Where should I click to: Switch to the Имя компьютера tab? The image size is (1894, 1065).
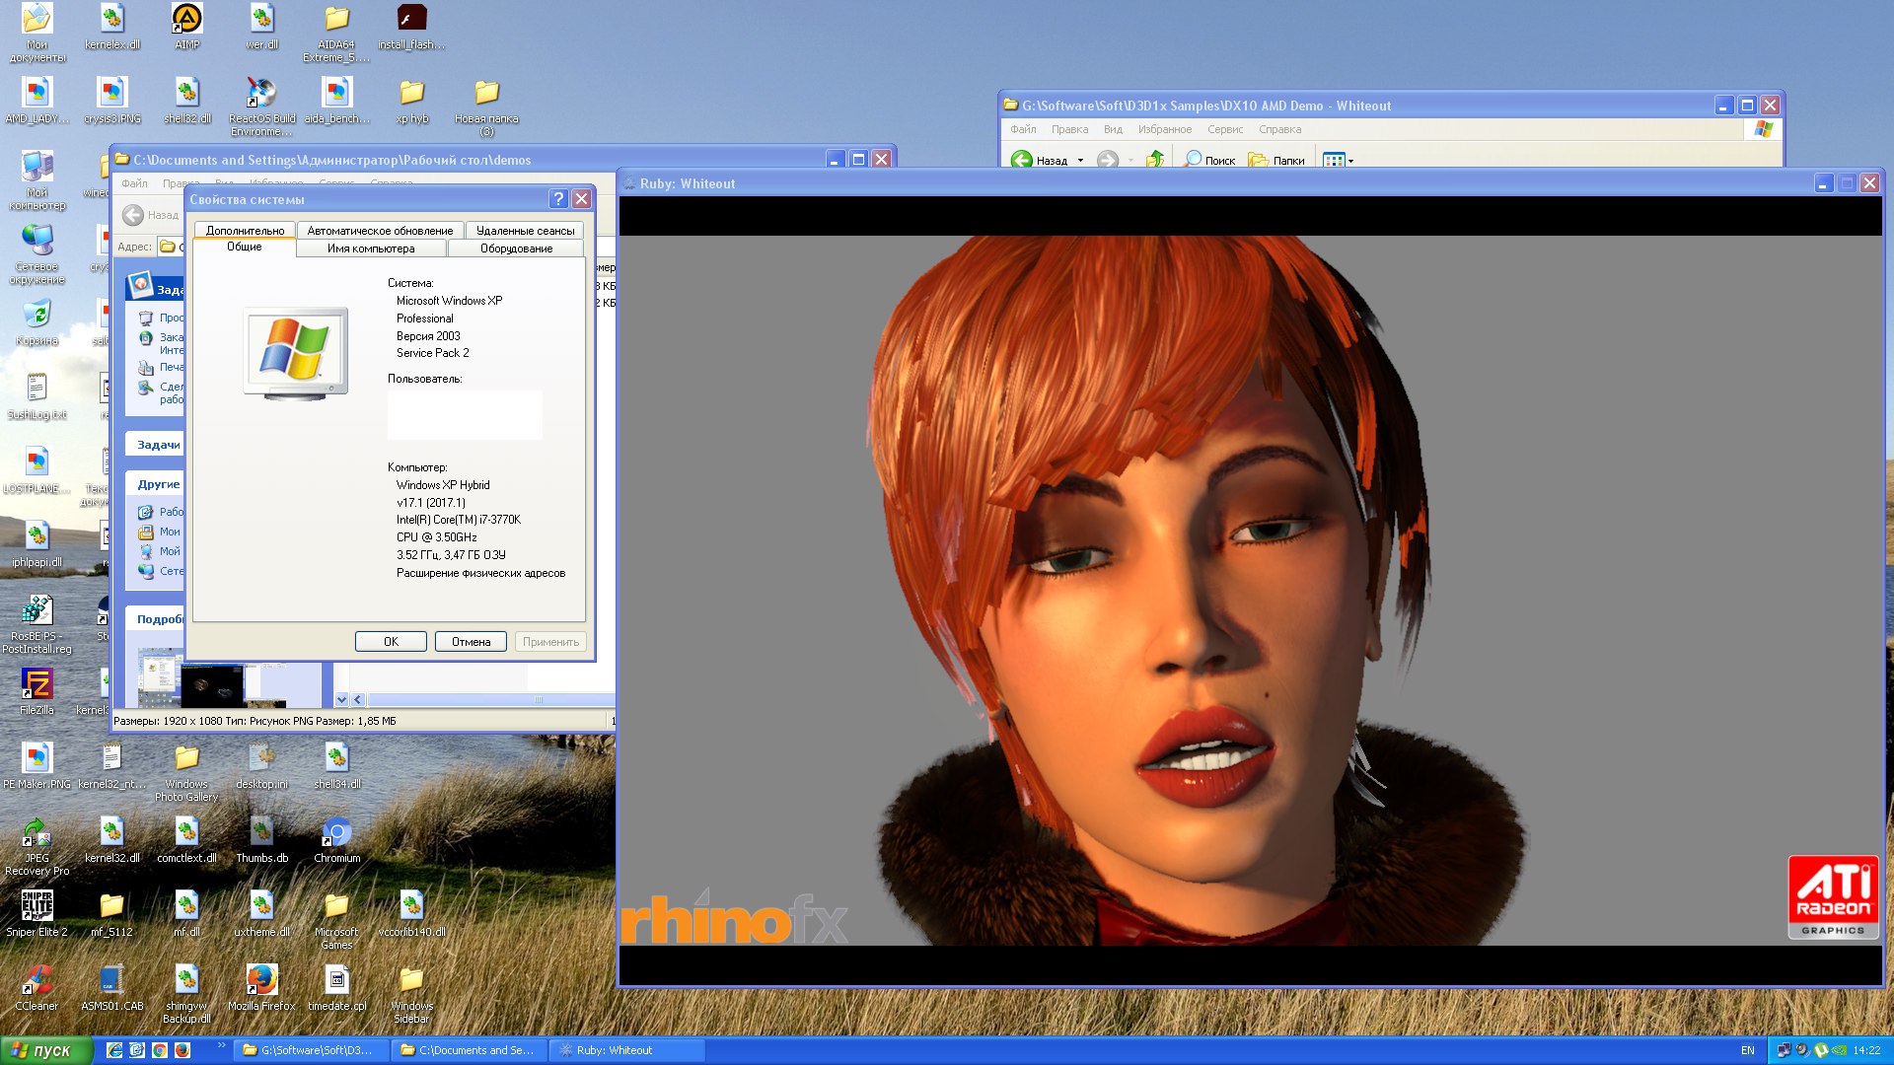371,248
